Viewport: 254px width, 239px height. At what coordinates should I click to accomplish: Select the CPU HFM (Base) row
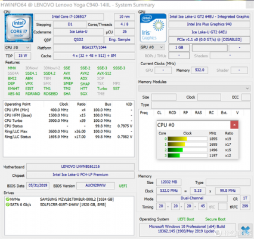(x=69, y=115)
